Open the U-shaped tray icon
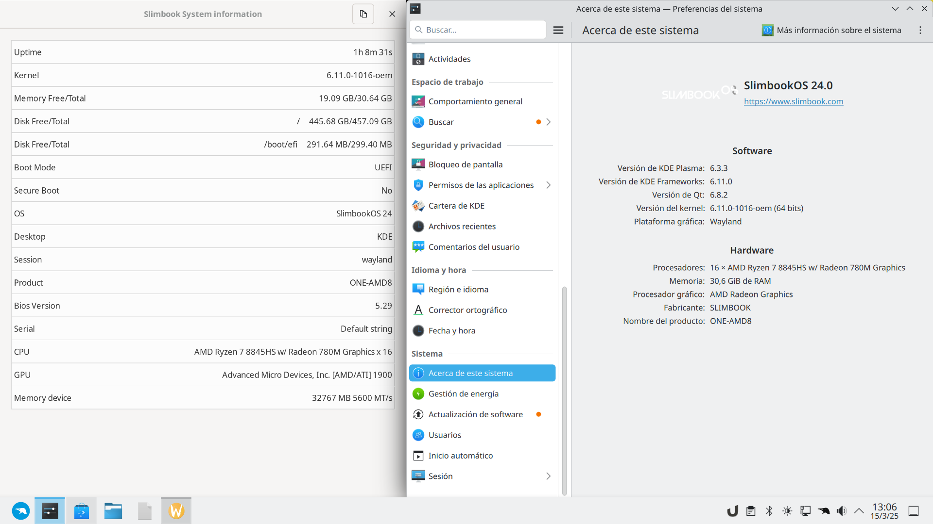Screen dimensions: 933x524 [732, 511]
